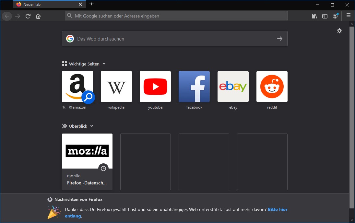Click the Überblick sparkle icon
This screenshot has height=223, width=355.
coord(65,126)
